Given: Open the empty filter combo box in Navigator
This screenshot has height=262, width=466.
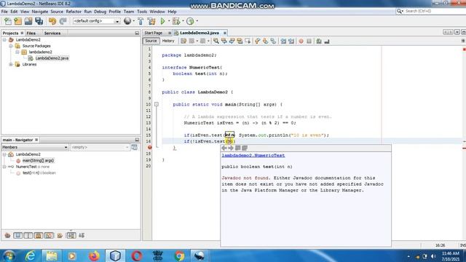Looking at the screenshot, I should pos(100,147).
